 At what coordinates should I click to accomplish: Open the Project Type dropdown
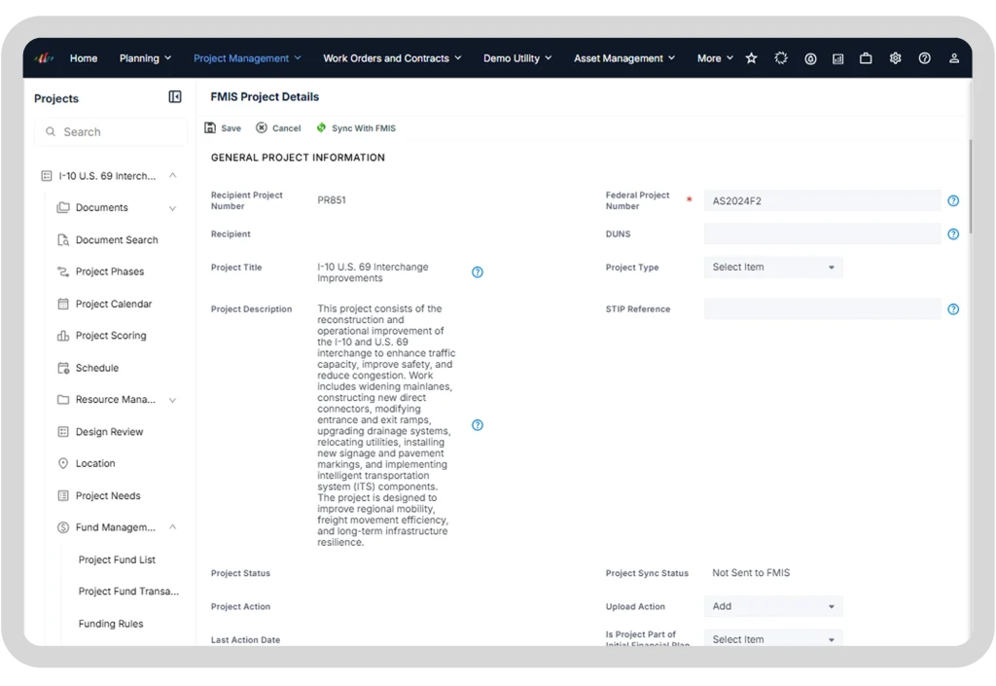pyautogui.click(x=773, y=268)
